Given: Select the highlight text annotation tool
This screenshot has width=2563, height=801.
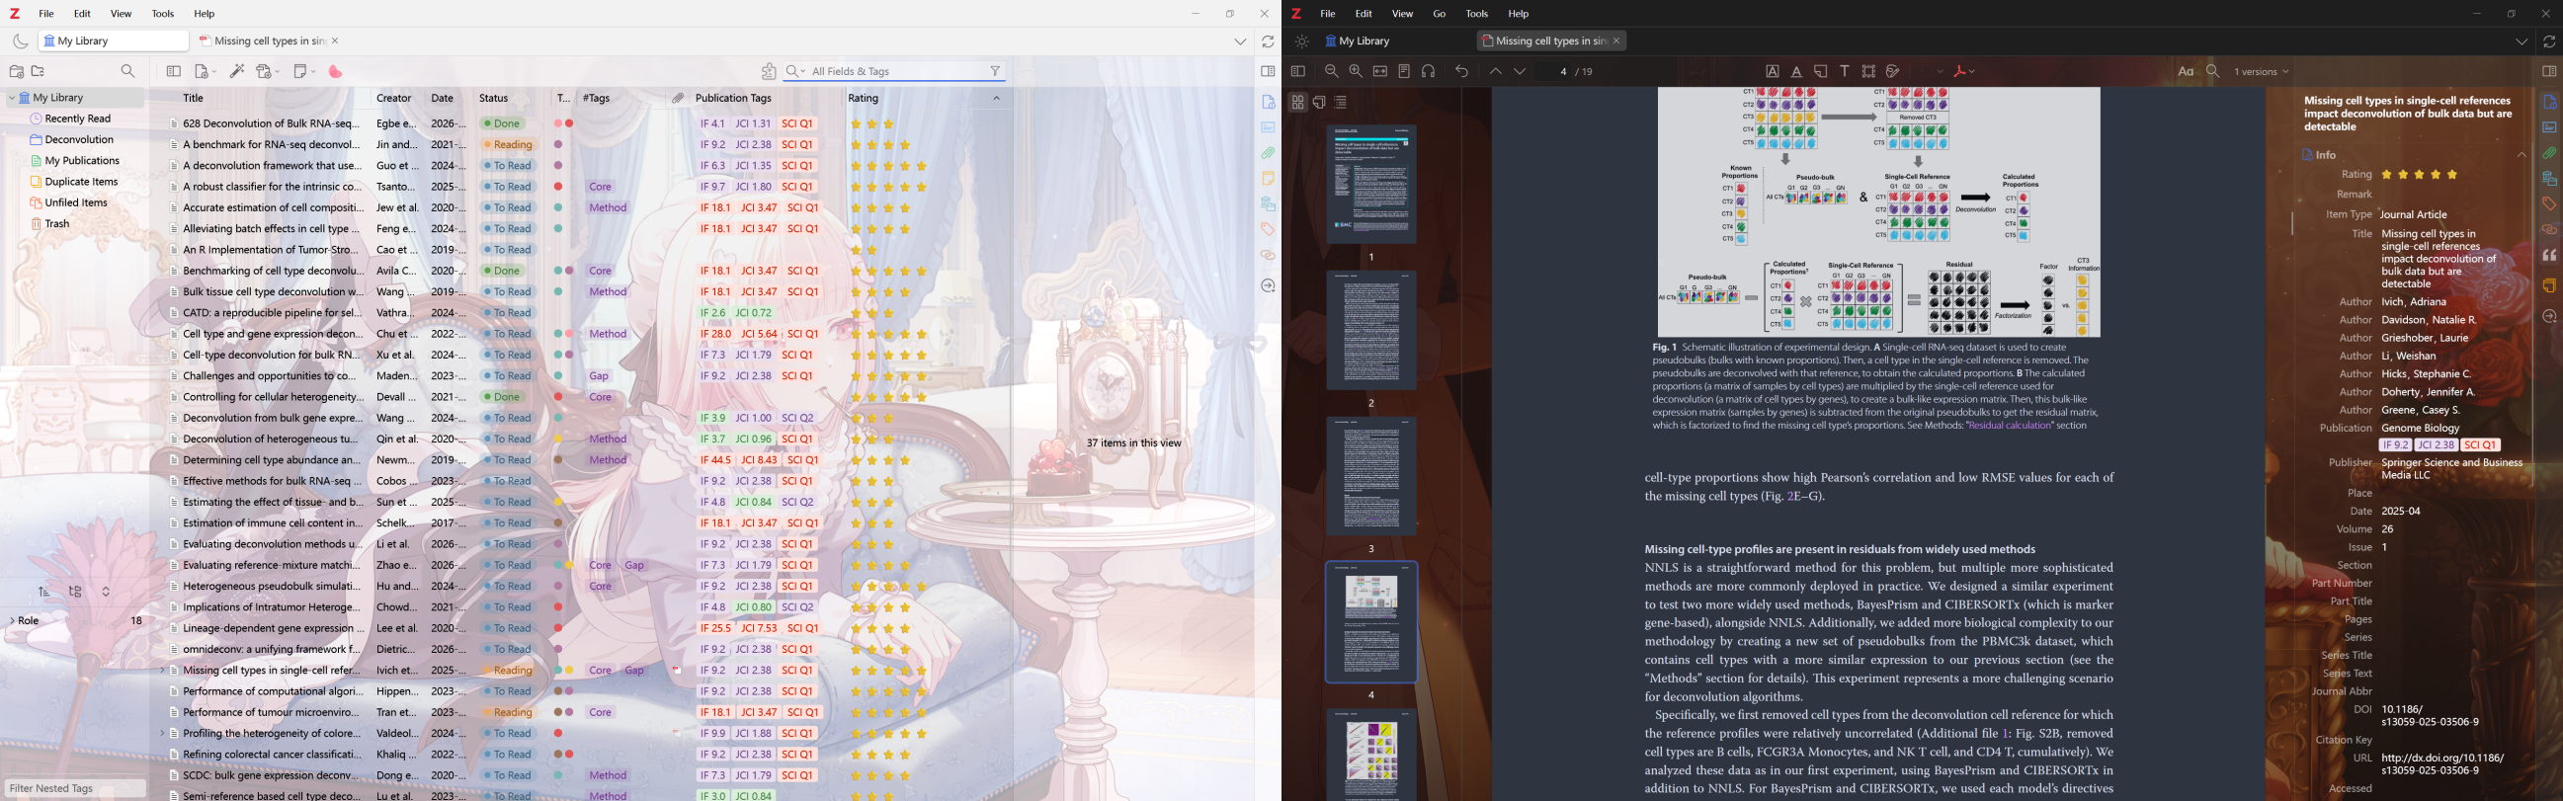Looking at the screenshot, I should [x=1773, y=72].
